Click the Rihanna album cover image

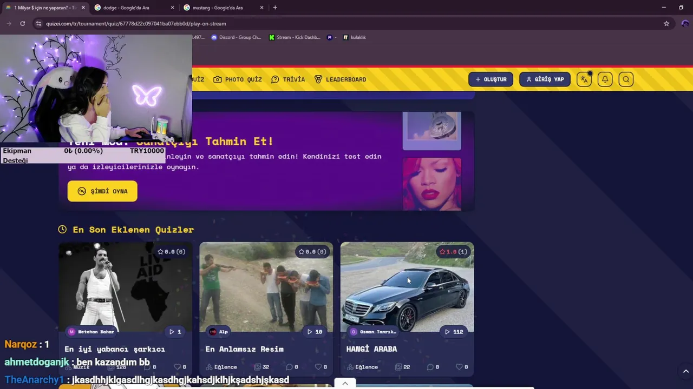point(432,184)
